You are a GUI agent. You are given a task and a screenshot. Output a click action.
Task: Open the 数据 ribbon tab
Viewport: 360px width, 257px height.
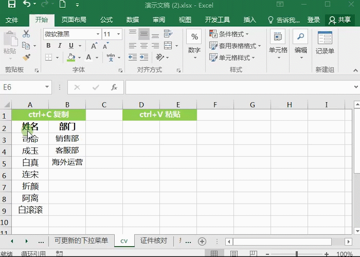(133, 20)
